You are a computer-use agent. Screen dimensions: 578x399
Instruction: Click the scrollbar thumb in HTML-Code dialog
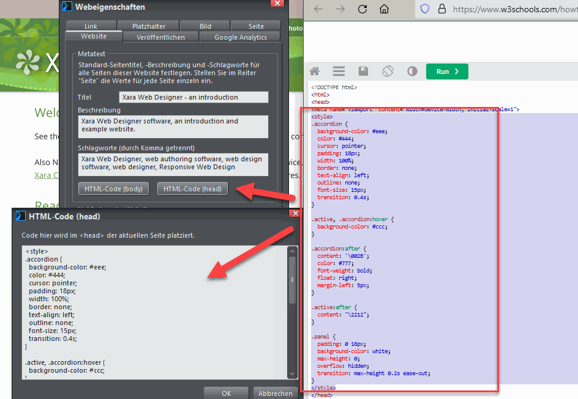tap(292, 279)
